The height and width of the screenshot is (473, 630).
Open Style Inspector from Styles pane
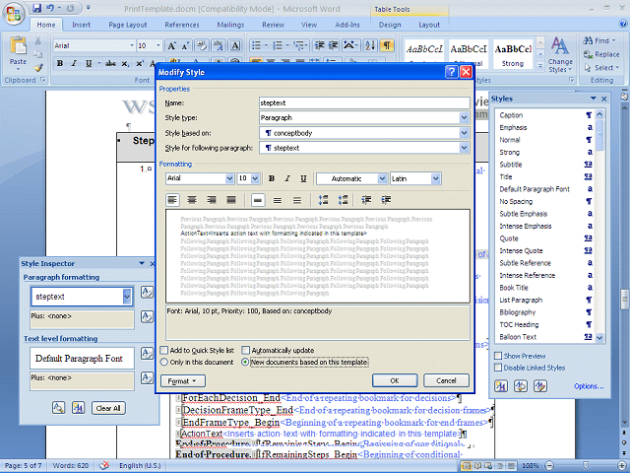[x=521, y=386]
